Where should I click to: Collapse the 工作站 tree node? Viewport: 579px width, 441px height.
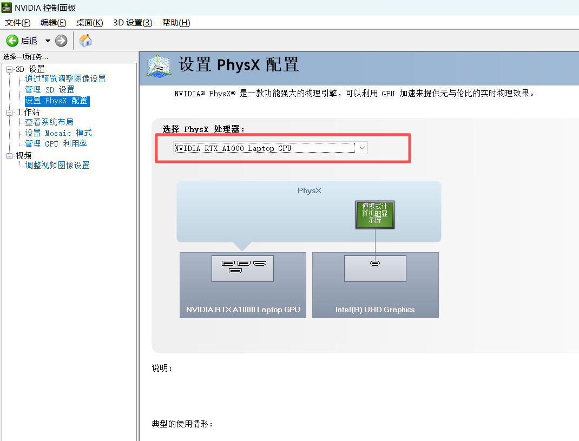pos(10,113)
